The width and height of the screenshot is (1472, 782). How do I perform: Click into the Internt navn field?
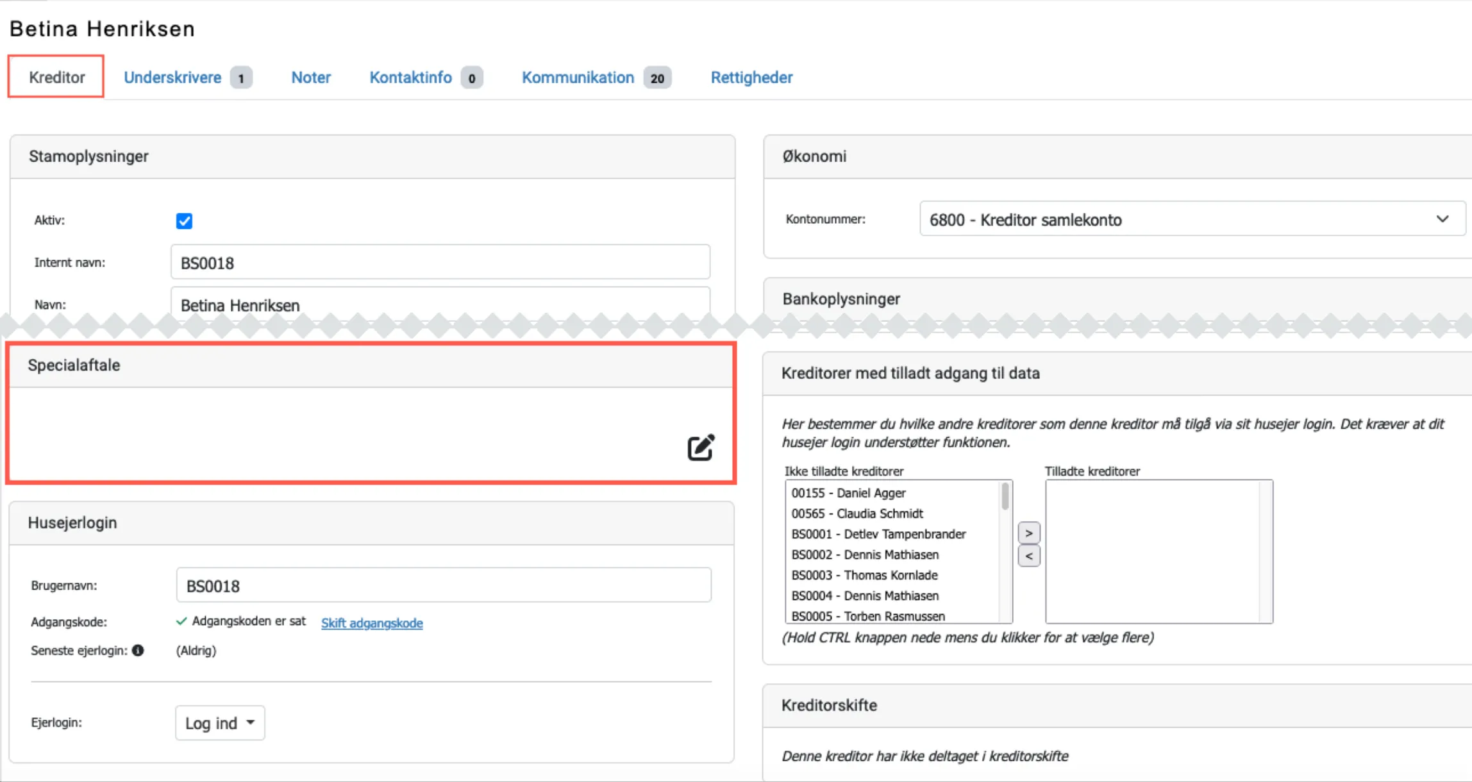pos(440,263)
